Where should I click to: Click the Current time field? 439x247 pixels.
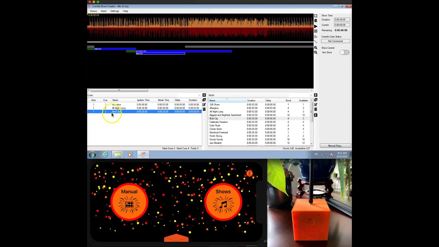click(342, 25)
